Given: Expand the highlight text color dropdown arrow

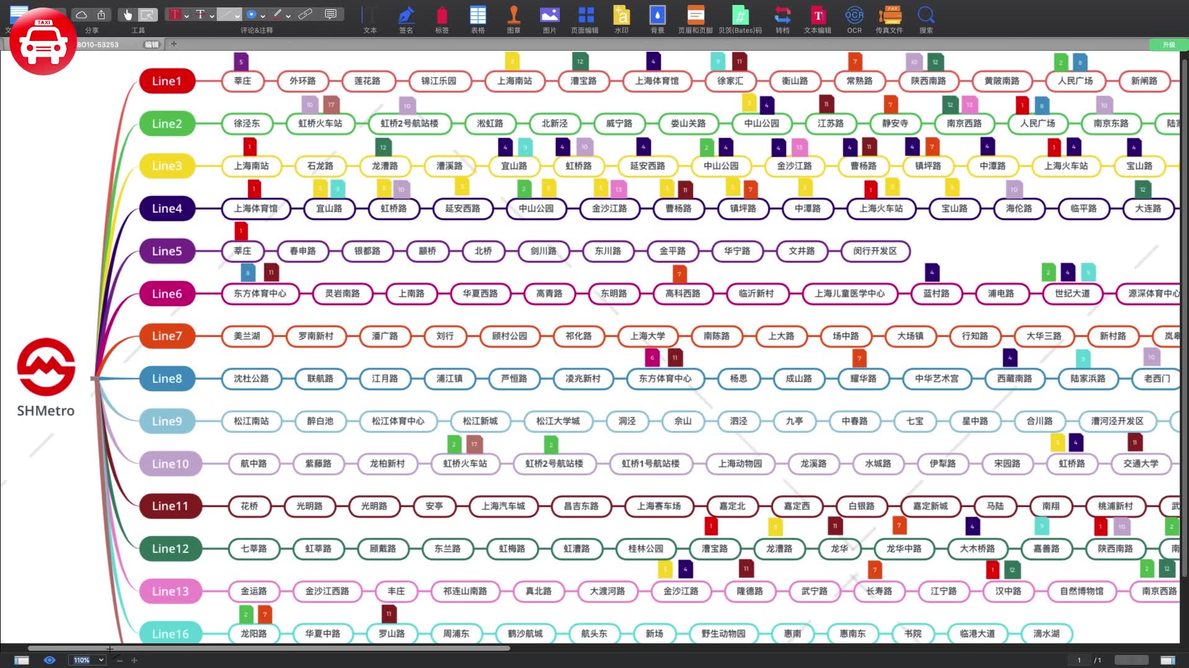Looking at the screenshot, I should [187, 15].
